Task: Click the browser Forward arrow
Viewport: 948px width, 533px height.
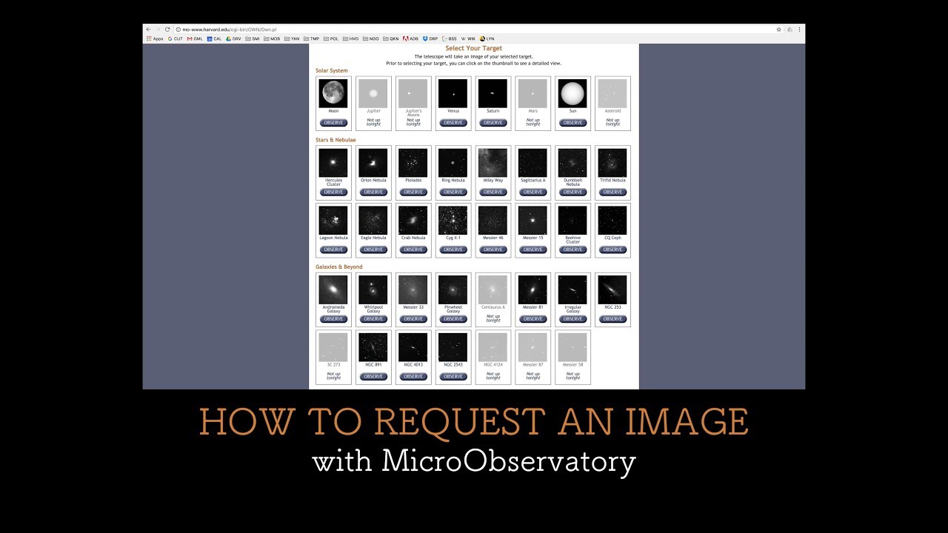Action: [157, 30]
